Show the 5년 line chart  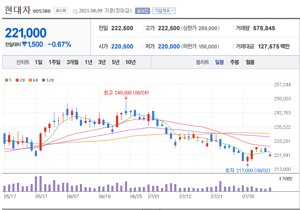click(x=116, y=62)
